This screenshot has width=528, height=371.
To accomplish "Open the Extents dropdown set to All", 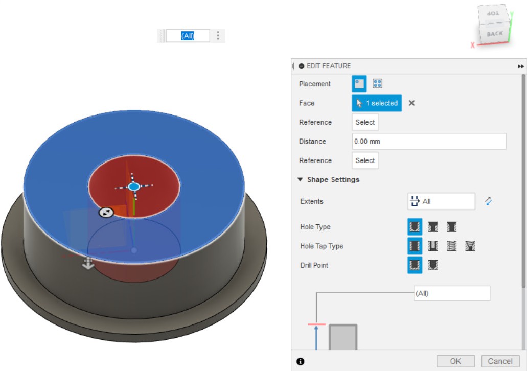I will 441,201.
